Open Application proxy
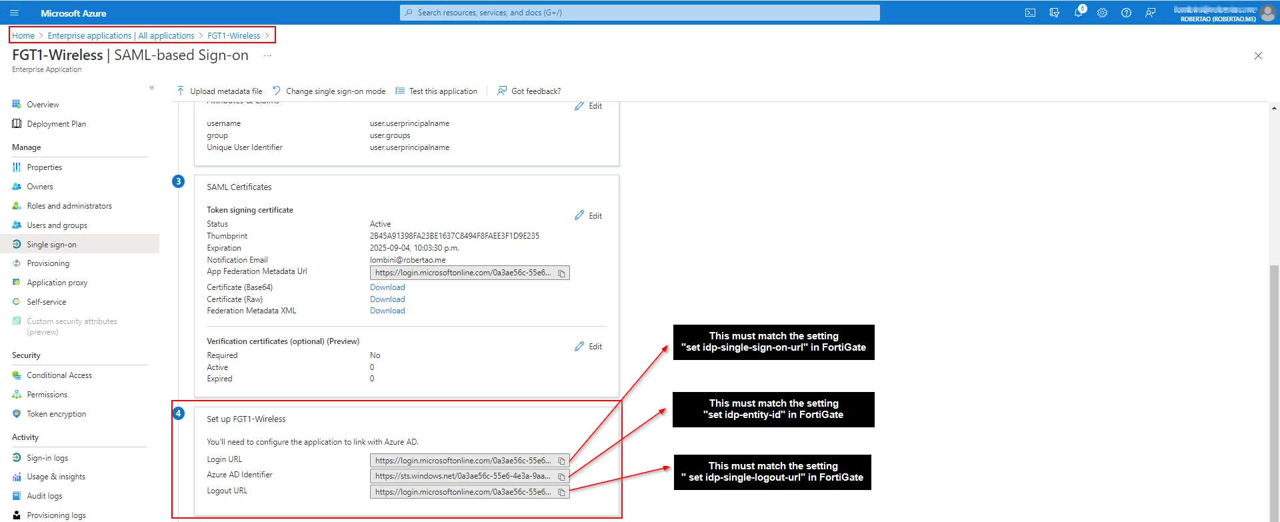Image resolution: width=1280 pixels, height=522 pixels. (x=57, y=283)
